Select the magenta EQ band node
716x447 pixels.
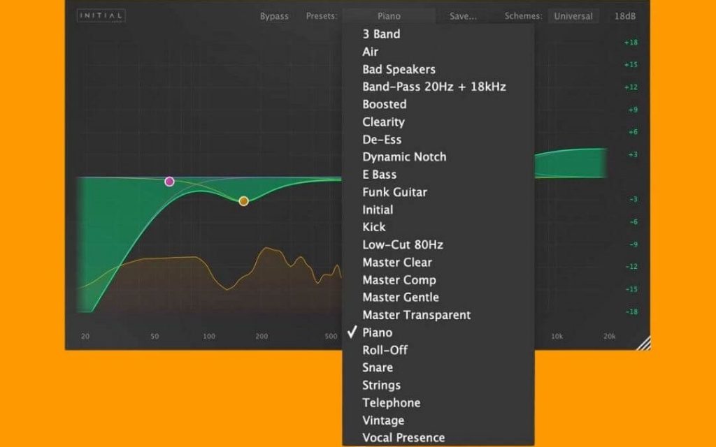click(x=169, y=181)
